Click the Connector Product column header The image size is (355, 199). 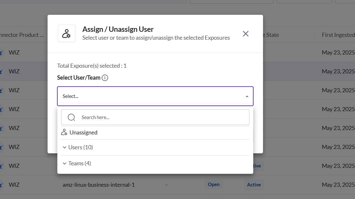[x=22, y=35]
